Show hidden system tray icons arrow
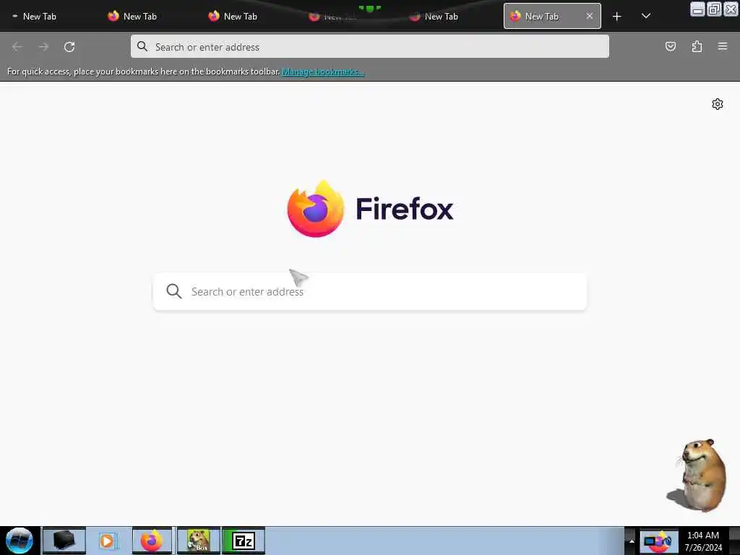 pos(632,541)
